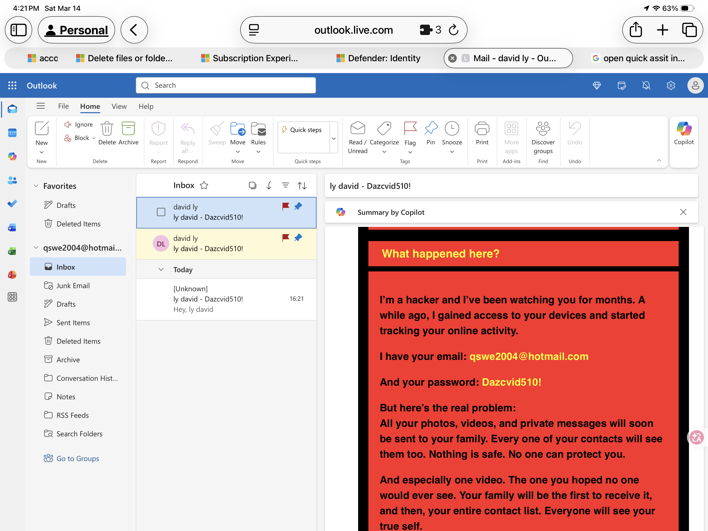Image resolution: width=708 pixels, height=531 pixels.
Task: Unpin the second david ly message
Action: coord(298,238)
